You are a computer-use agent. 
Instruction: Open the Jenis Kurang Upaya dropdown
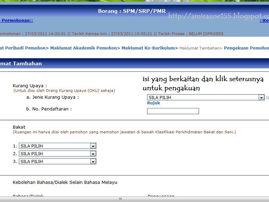205,97
